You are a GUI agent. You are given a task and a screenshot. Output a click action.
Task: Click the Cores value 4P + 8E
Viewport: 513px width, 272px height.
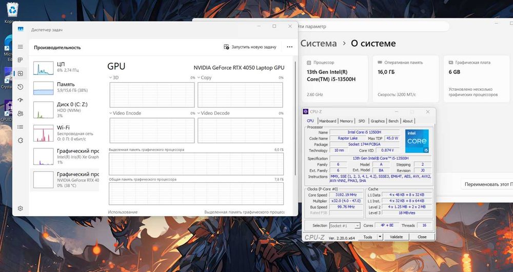(x=387, y=225)
